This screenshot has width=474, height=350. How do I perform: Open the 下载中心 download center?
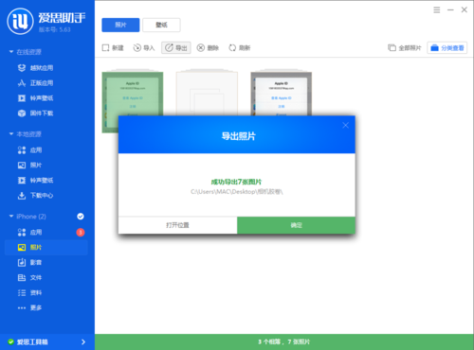tap(35, 196)
